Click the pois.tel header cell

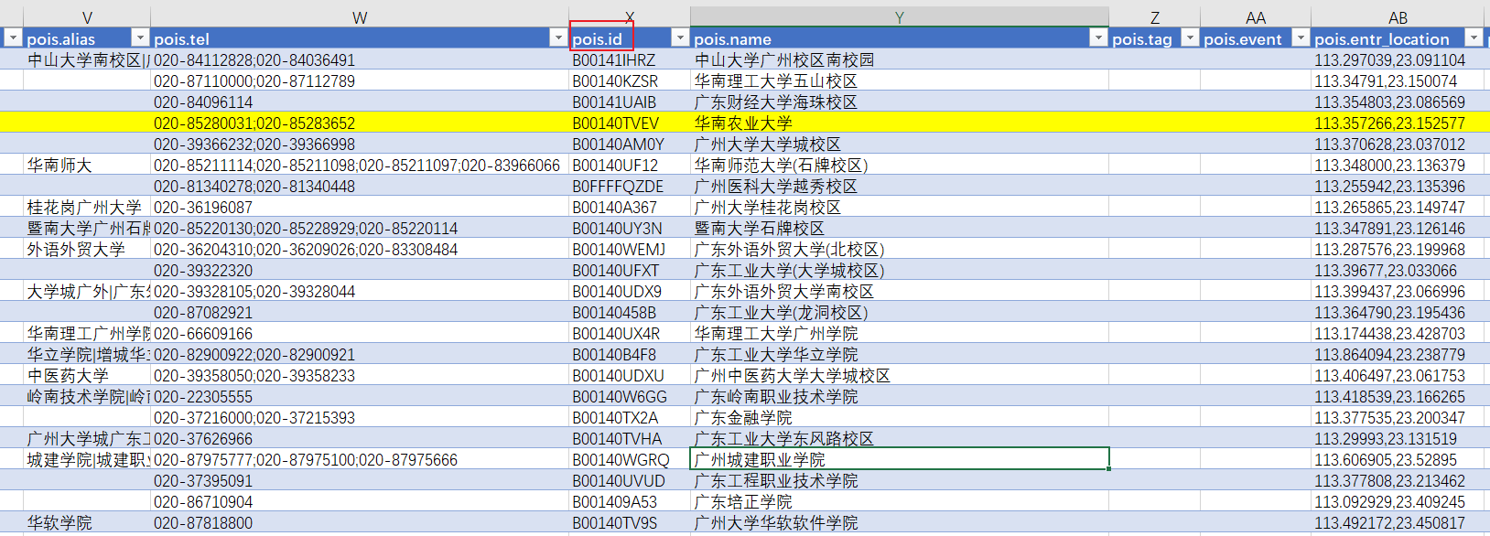click(x=360, y=38)
